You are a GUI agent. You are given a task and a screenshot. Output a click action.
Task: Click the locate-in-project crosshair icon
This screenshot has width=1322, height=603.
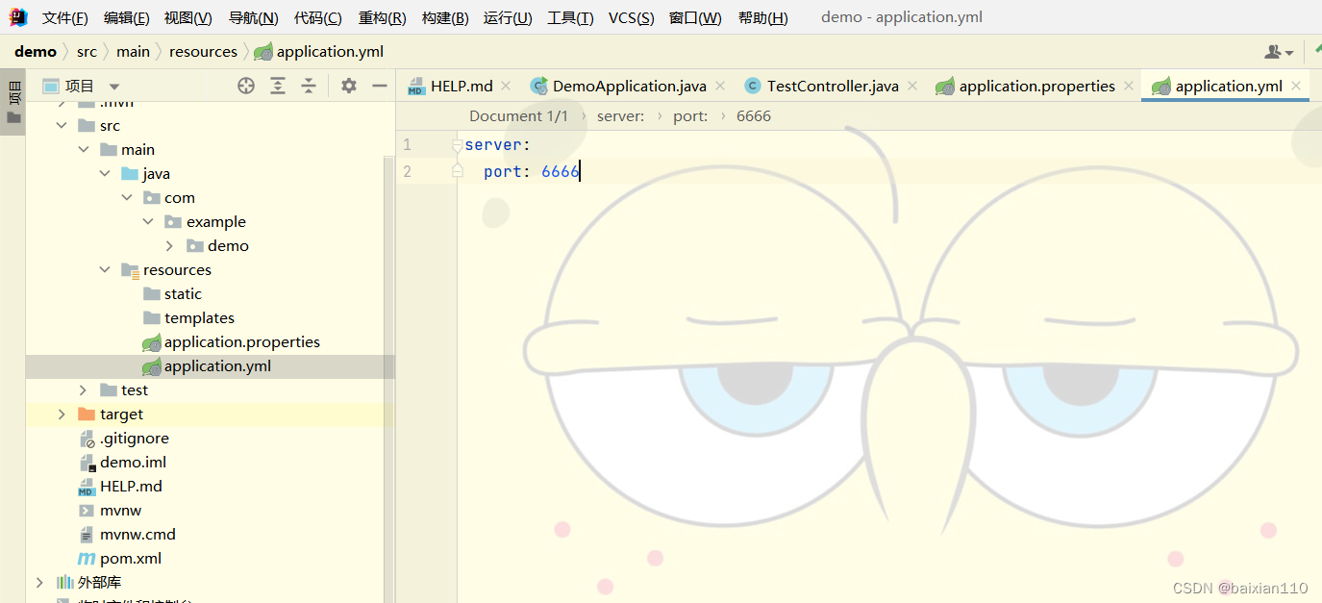(246, 86)
